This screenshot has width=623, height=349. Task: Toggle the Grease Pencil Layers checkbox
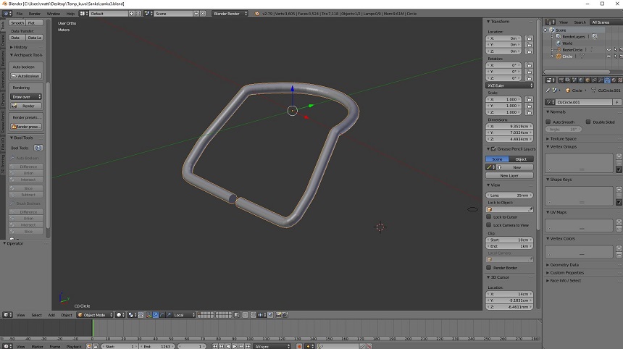[x=493, y=148]
